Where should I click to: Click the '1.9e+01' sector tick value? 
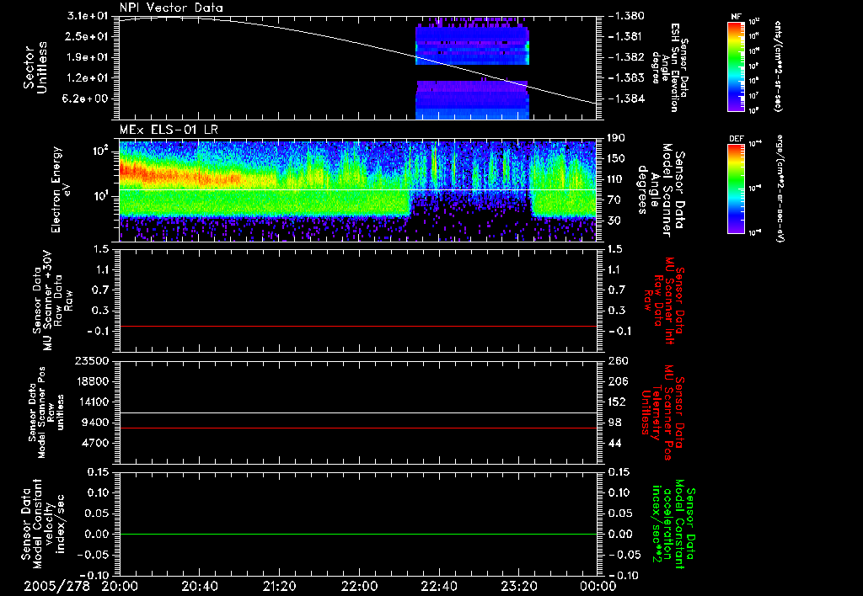(89, 57)
